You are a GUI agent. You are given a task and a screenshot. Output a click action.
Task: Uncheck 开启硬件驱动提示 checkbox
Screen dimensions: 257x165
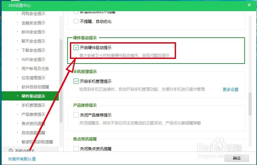(76, 48)
